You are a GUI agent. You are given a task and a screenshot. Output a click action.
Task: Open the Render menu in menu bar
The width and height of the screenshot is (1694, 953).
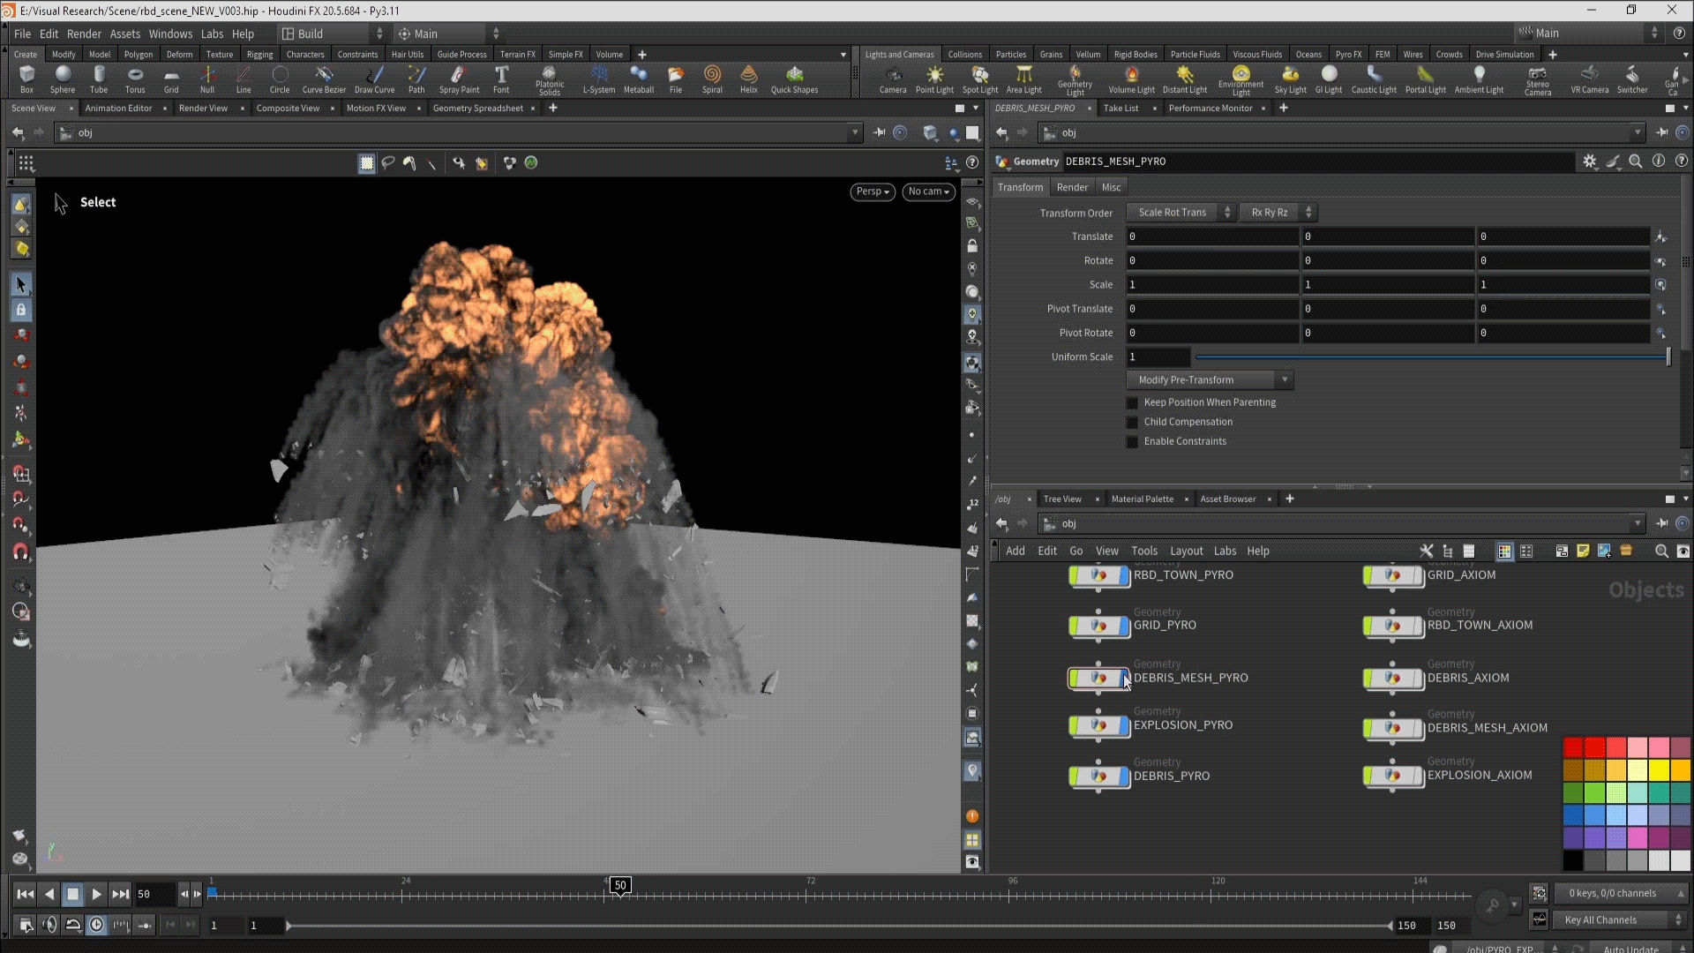(84, 34)
